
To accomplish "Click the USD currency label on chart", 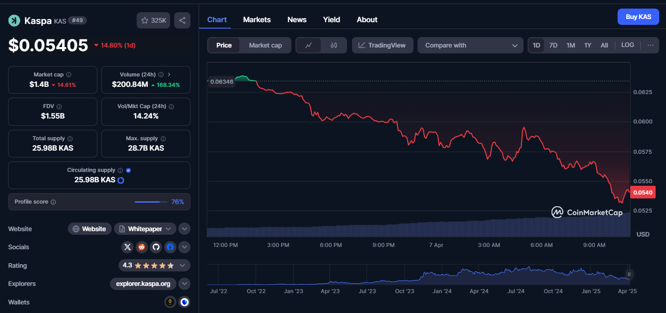I will (x=643, y=234).
